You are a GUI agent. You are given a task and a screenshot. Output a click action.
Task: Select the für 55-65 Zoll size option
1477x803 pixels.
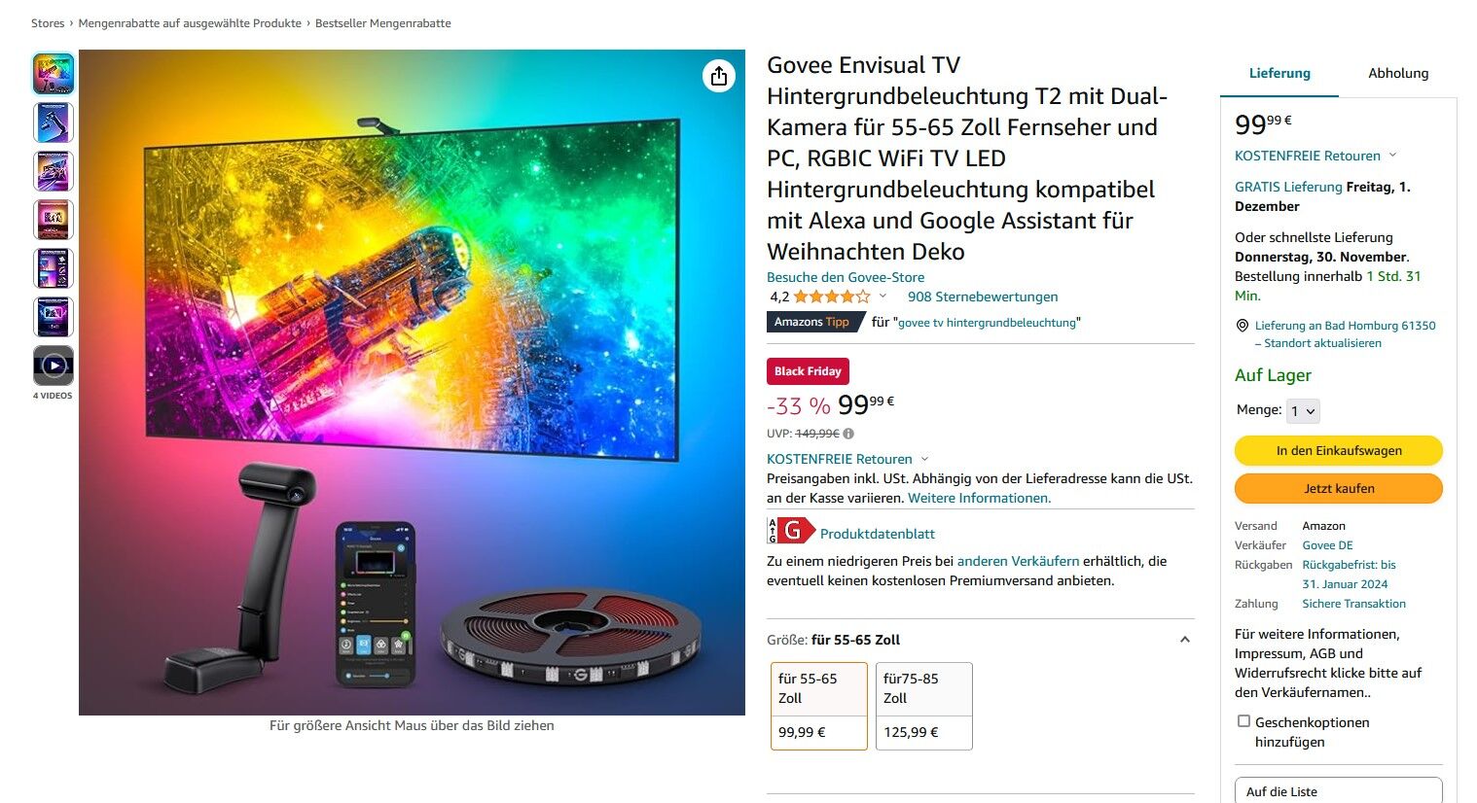pyautogui.click(x=819, y=706)
